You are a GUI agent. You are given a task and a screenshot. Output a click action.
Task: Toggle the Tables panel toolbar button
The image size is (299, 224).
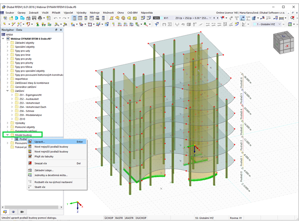80,18
